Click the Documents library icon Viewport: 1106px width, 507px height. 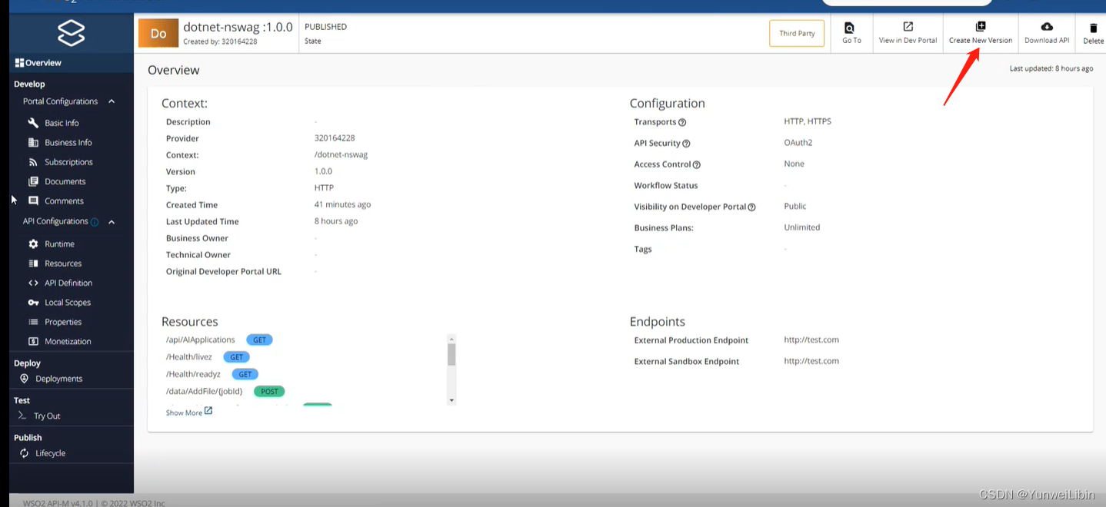33,181
